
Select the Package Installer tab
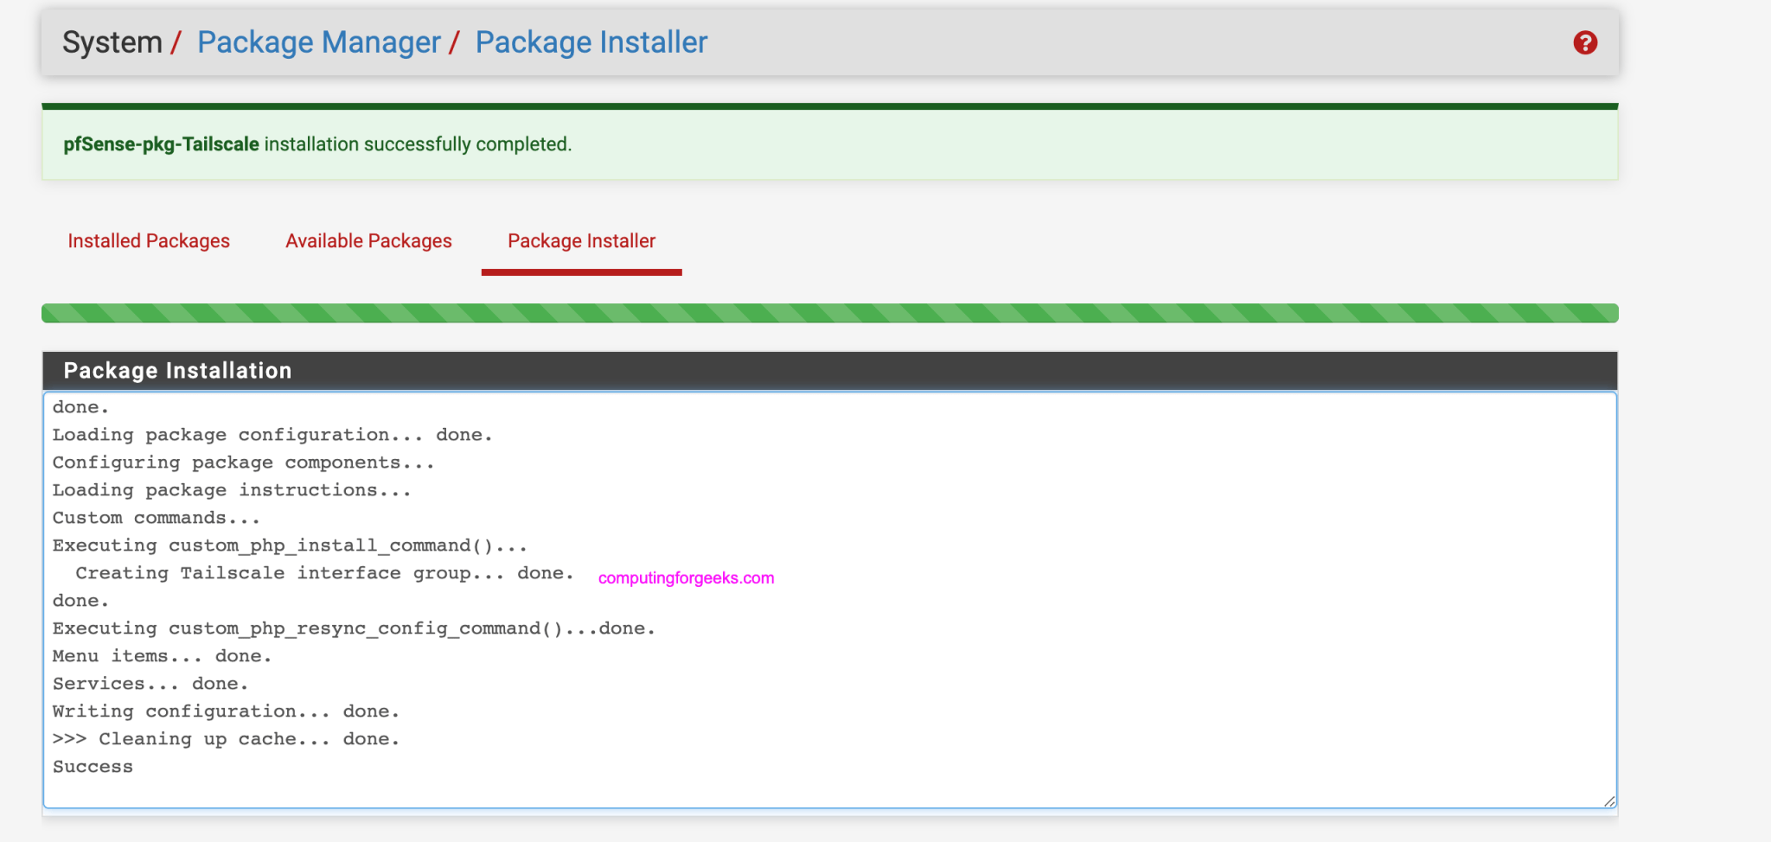click(x=581, y=241)
